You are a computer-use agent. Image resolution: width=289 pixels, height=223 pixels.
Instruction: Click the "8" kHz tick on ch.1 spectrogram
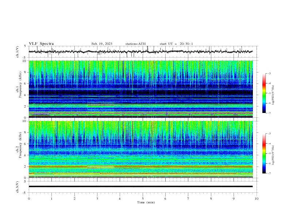25,72
